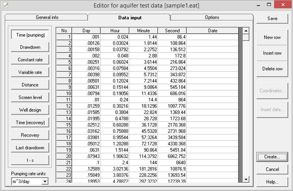Click the Save button

272,18
